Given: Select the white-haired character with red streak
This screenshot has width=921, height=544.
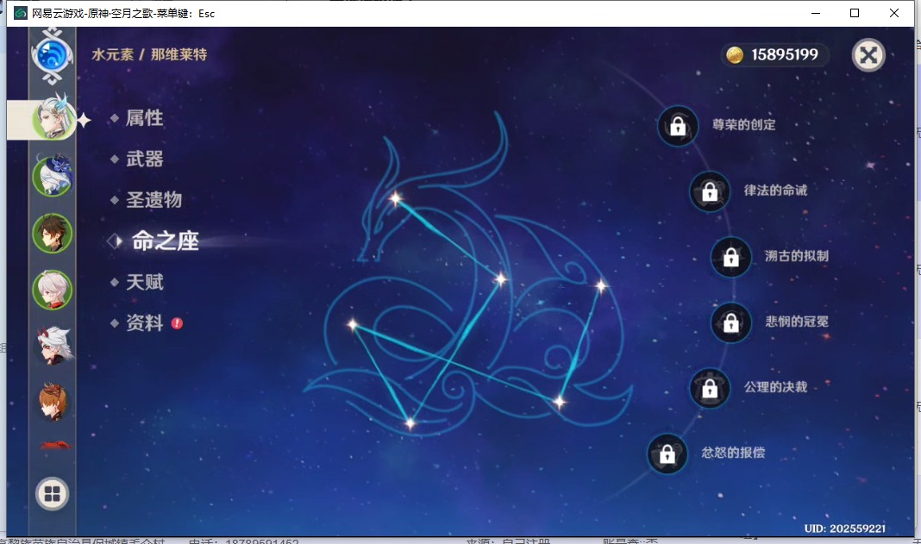Looking at the screenshot, I should point(52,290).
